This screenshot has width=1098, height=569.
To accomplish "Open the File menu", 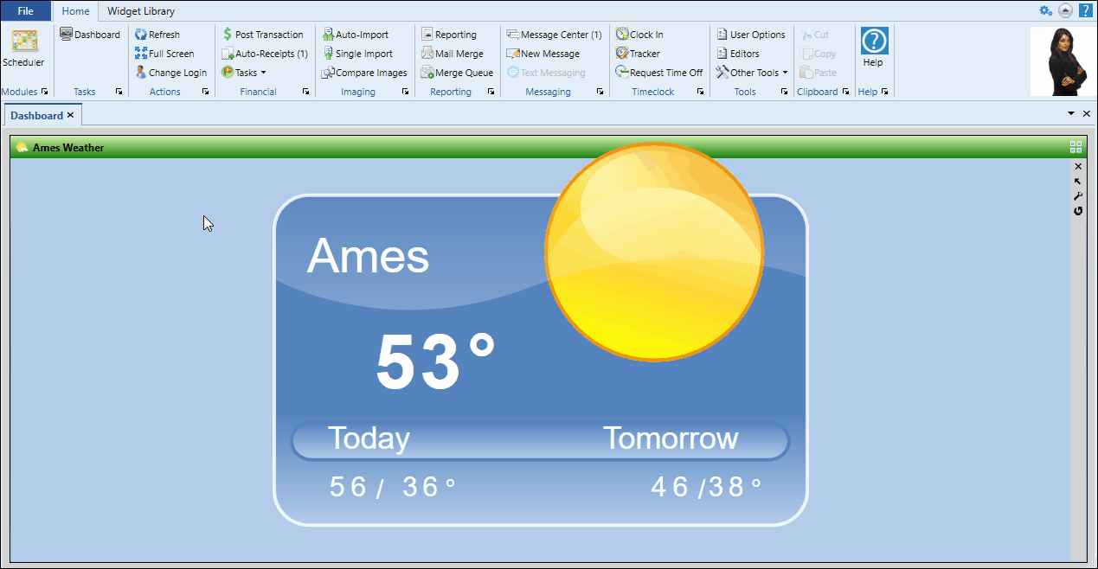I will pos(26,11).
